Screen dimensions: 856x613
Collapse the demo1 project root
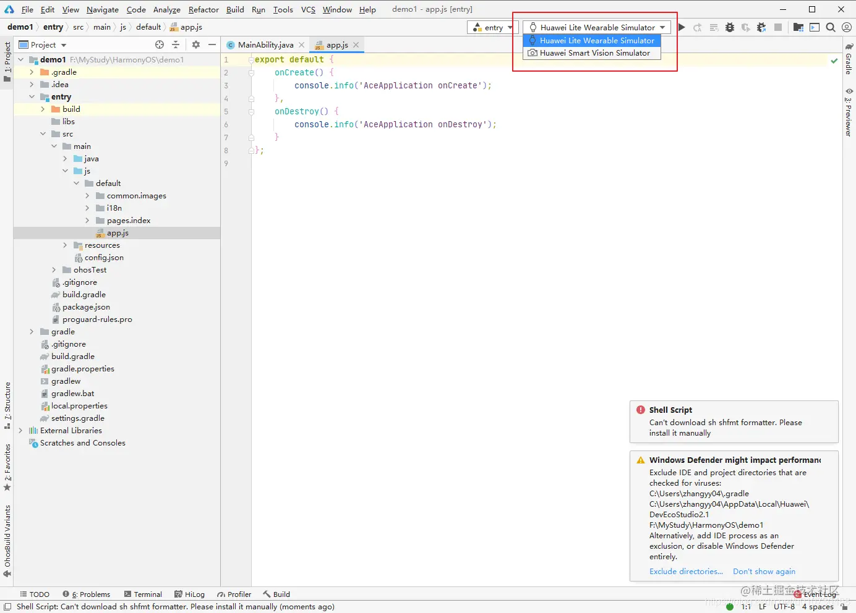pos(20,60)
